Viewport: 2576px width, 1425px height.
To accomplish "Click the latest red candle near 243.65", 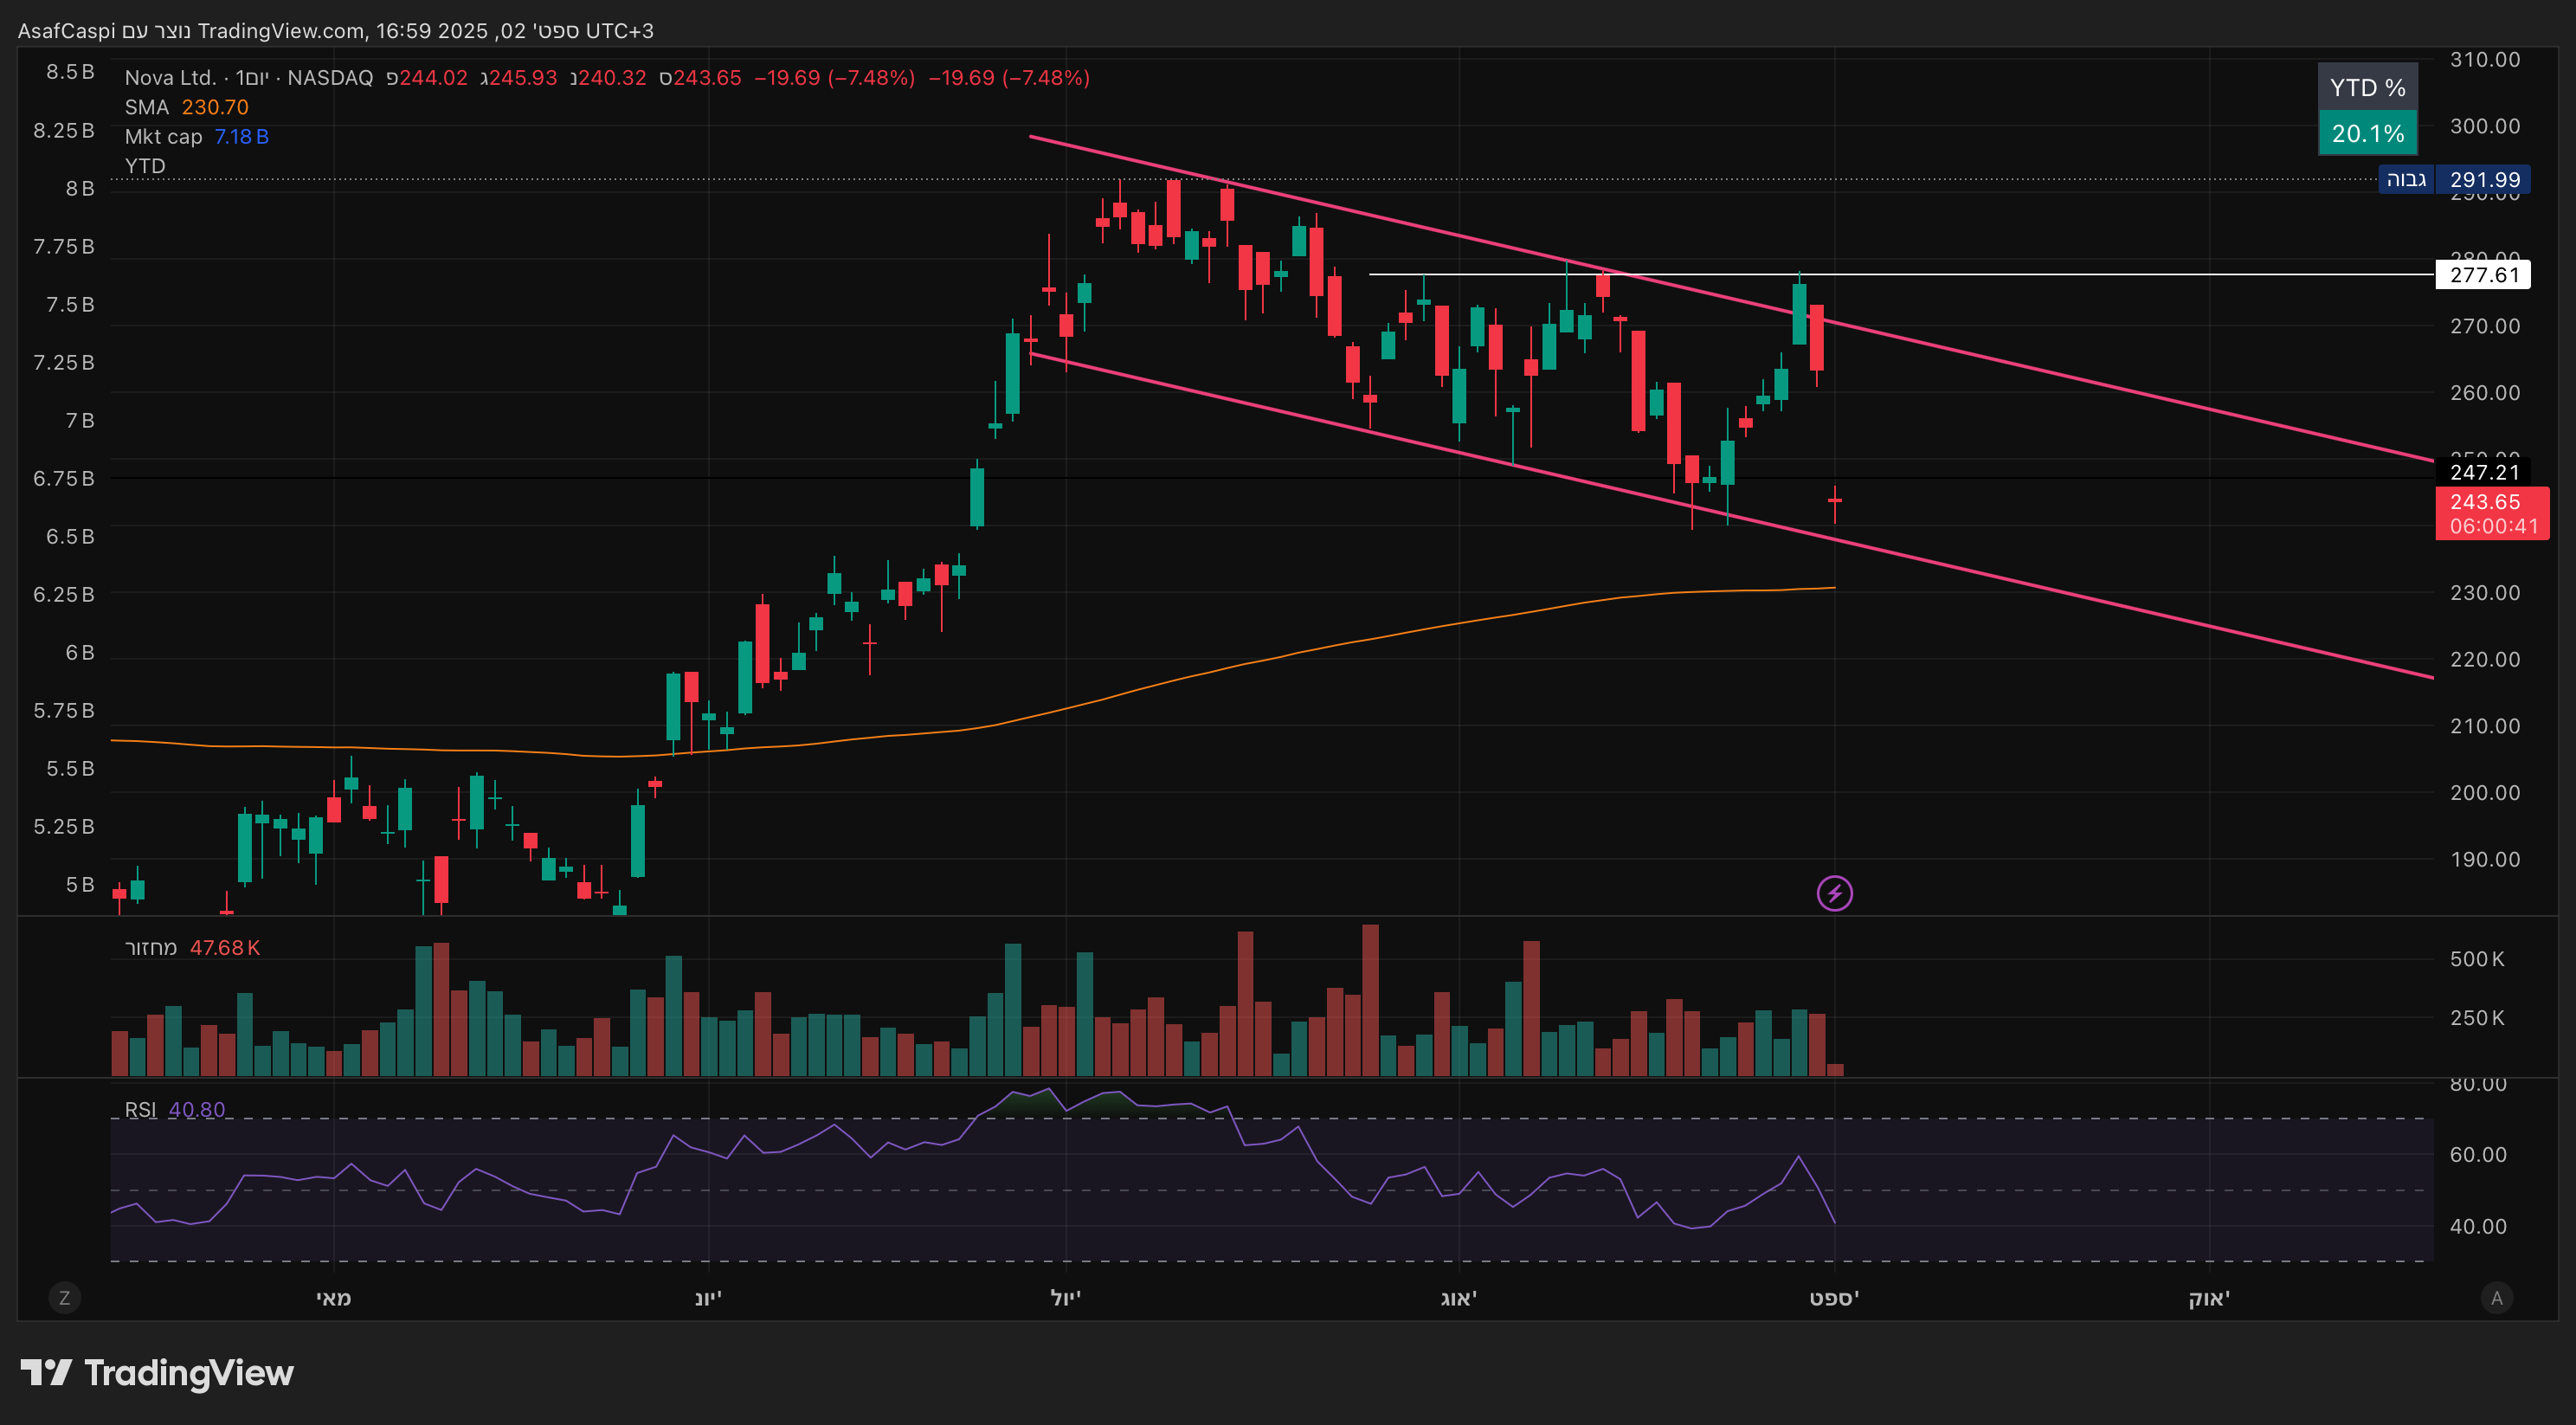I will tap(1834, 500).
